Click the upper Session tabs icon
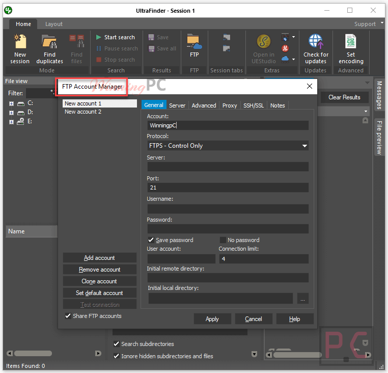Viewport: 388px width, 373px height. point(227,37)
